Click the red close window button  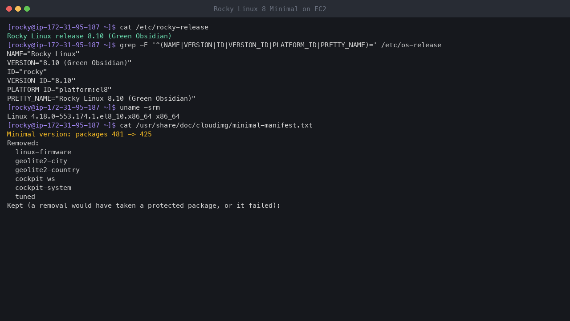9,9
